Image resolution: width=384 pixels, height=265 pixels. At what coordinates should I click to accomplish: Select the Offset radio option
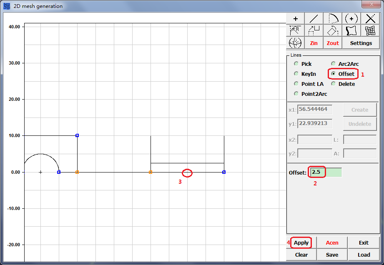(343, 74)
